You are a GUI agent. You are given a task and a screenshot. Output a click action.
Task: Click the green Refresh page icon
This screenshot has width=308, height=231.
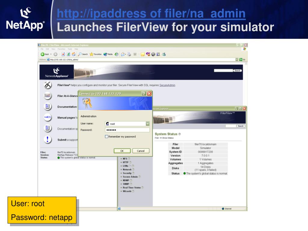68,54
